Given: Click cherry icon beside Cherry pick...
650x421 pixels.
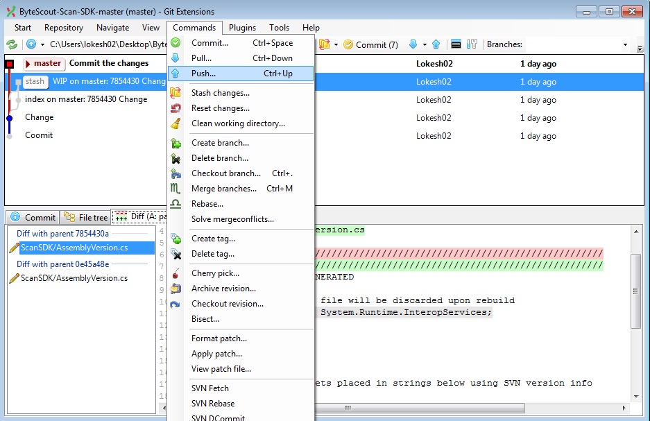Looking at the screenshot, I should 176,273.
